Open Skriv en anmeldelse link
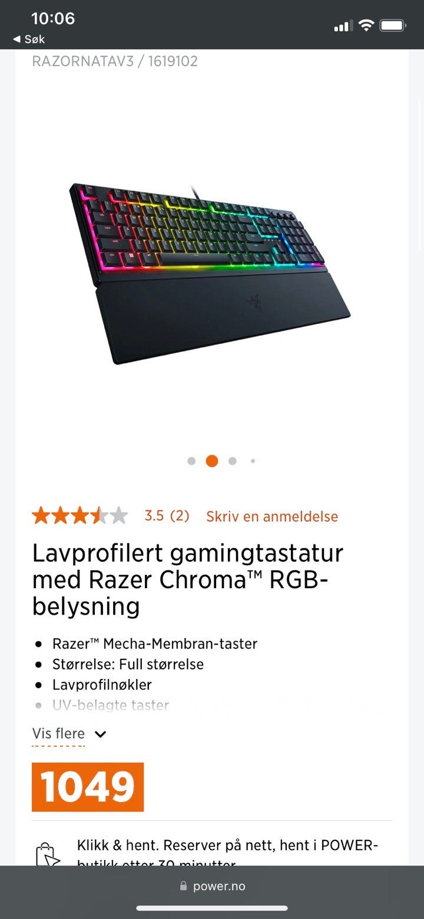 (x=272, y=516)
